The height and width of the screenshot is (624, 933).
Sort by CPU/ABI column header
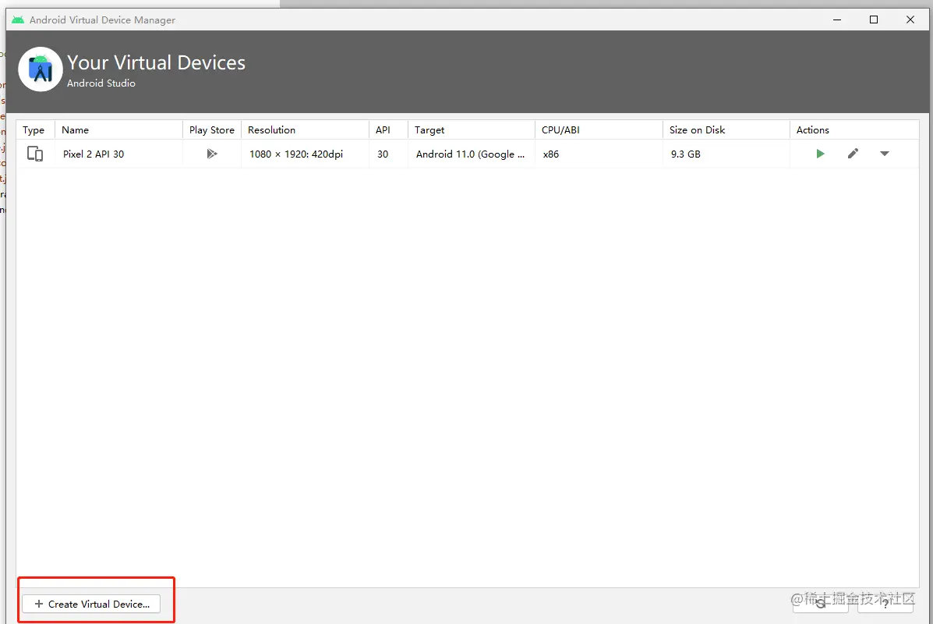click(599, 129)
